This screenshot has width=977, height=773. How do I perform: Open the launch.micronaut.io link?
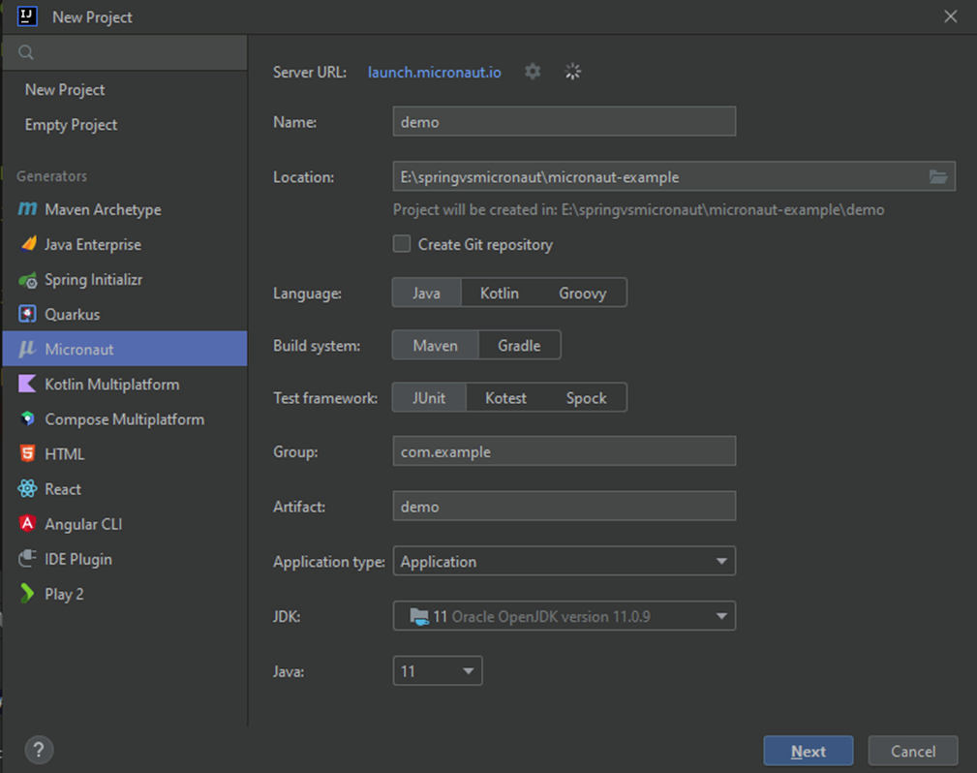pyautogui.click(x=435, y=72)
